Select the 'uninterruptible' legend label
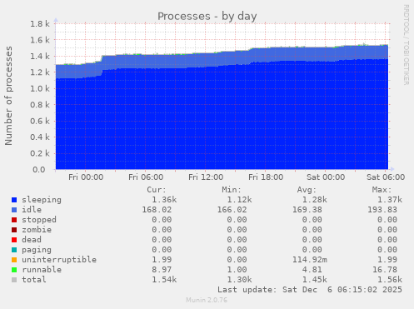Image resolution: width=414 pixels, height=309 pixels. tap(59, 260)
